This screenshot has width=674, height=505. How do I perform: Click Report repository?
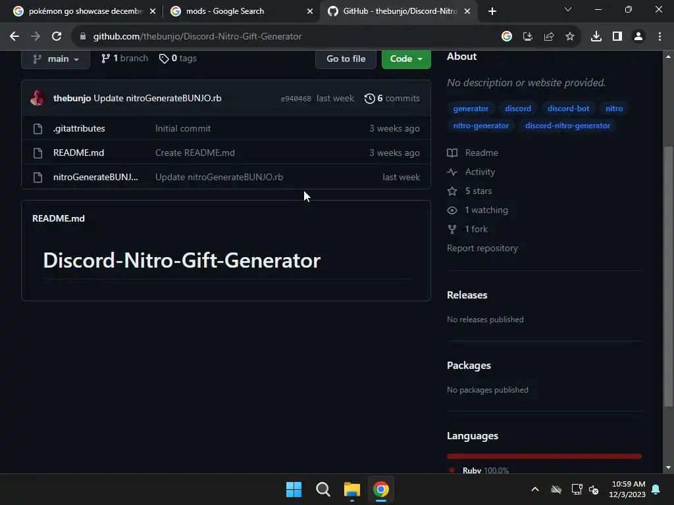coord(482,248)
